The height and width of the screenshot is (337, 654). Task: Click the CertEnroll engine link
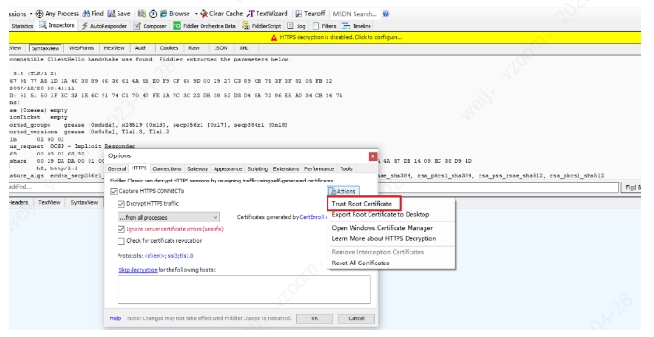click(312, 217)
